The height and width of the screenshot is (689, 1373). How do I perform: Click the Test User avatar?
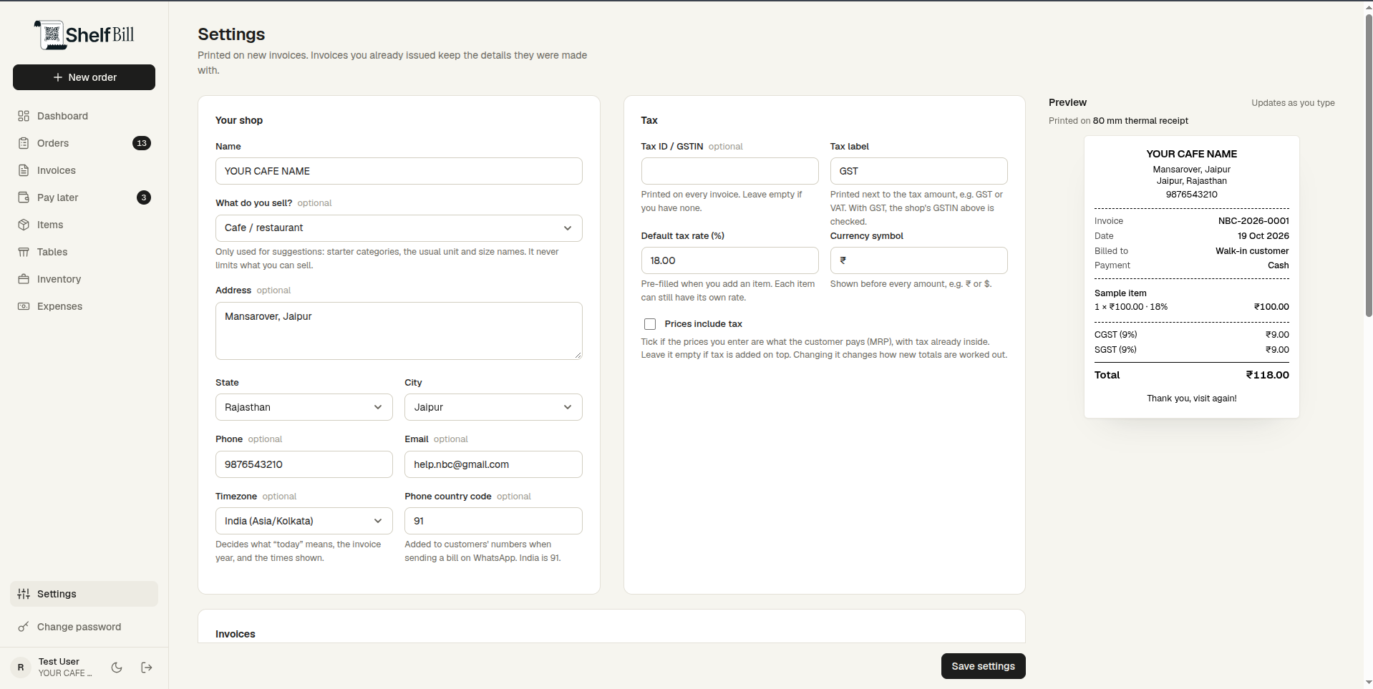[x=21, y=668]
